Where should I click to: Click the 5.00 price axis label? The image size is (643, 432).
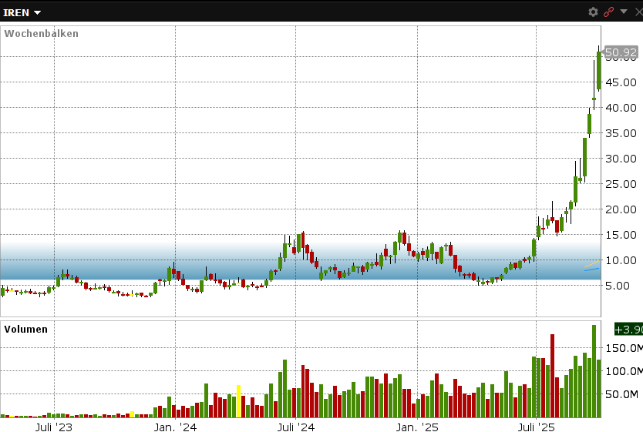click(618, 286)
